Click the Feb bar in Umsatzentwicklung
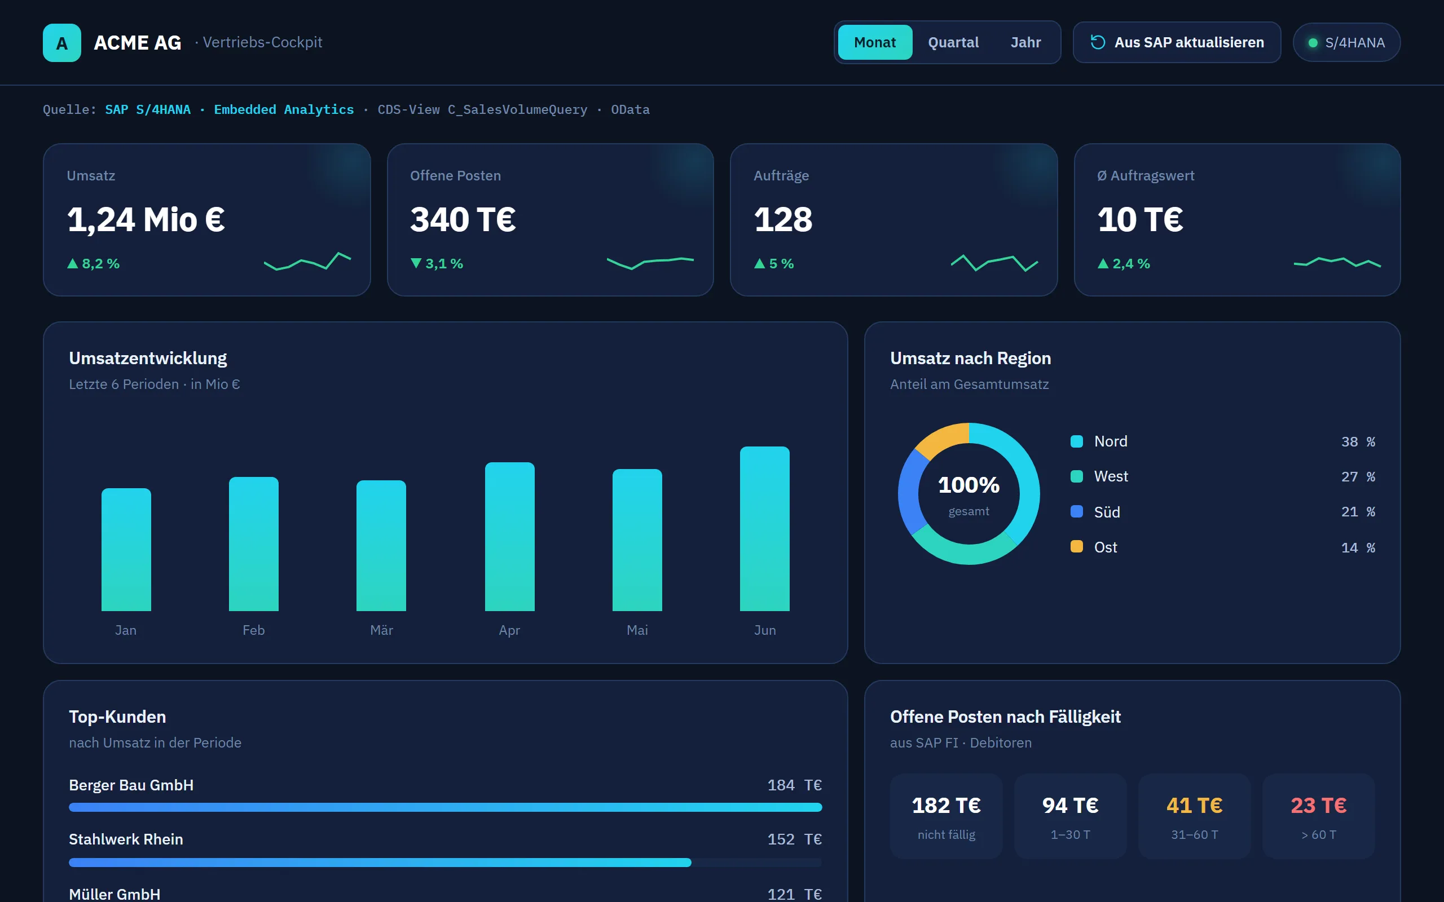1444x902 pixels. (x=254, y=543)
